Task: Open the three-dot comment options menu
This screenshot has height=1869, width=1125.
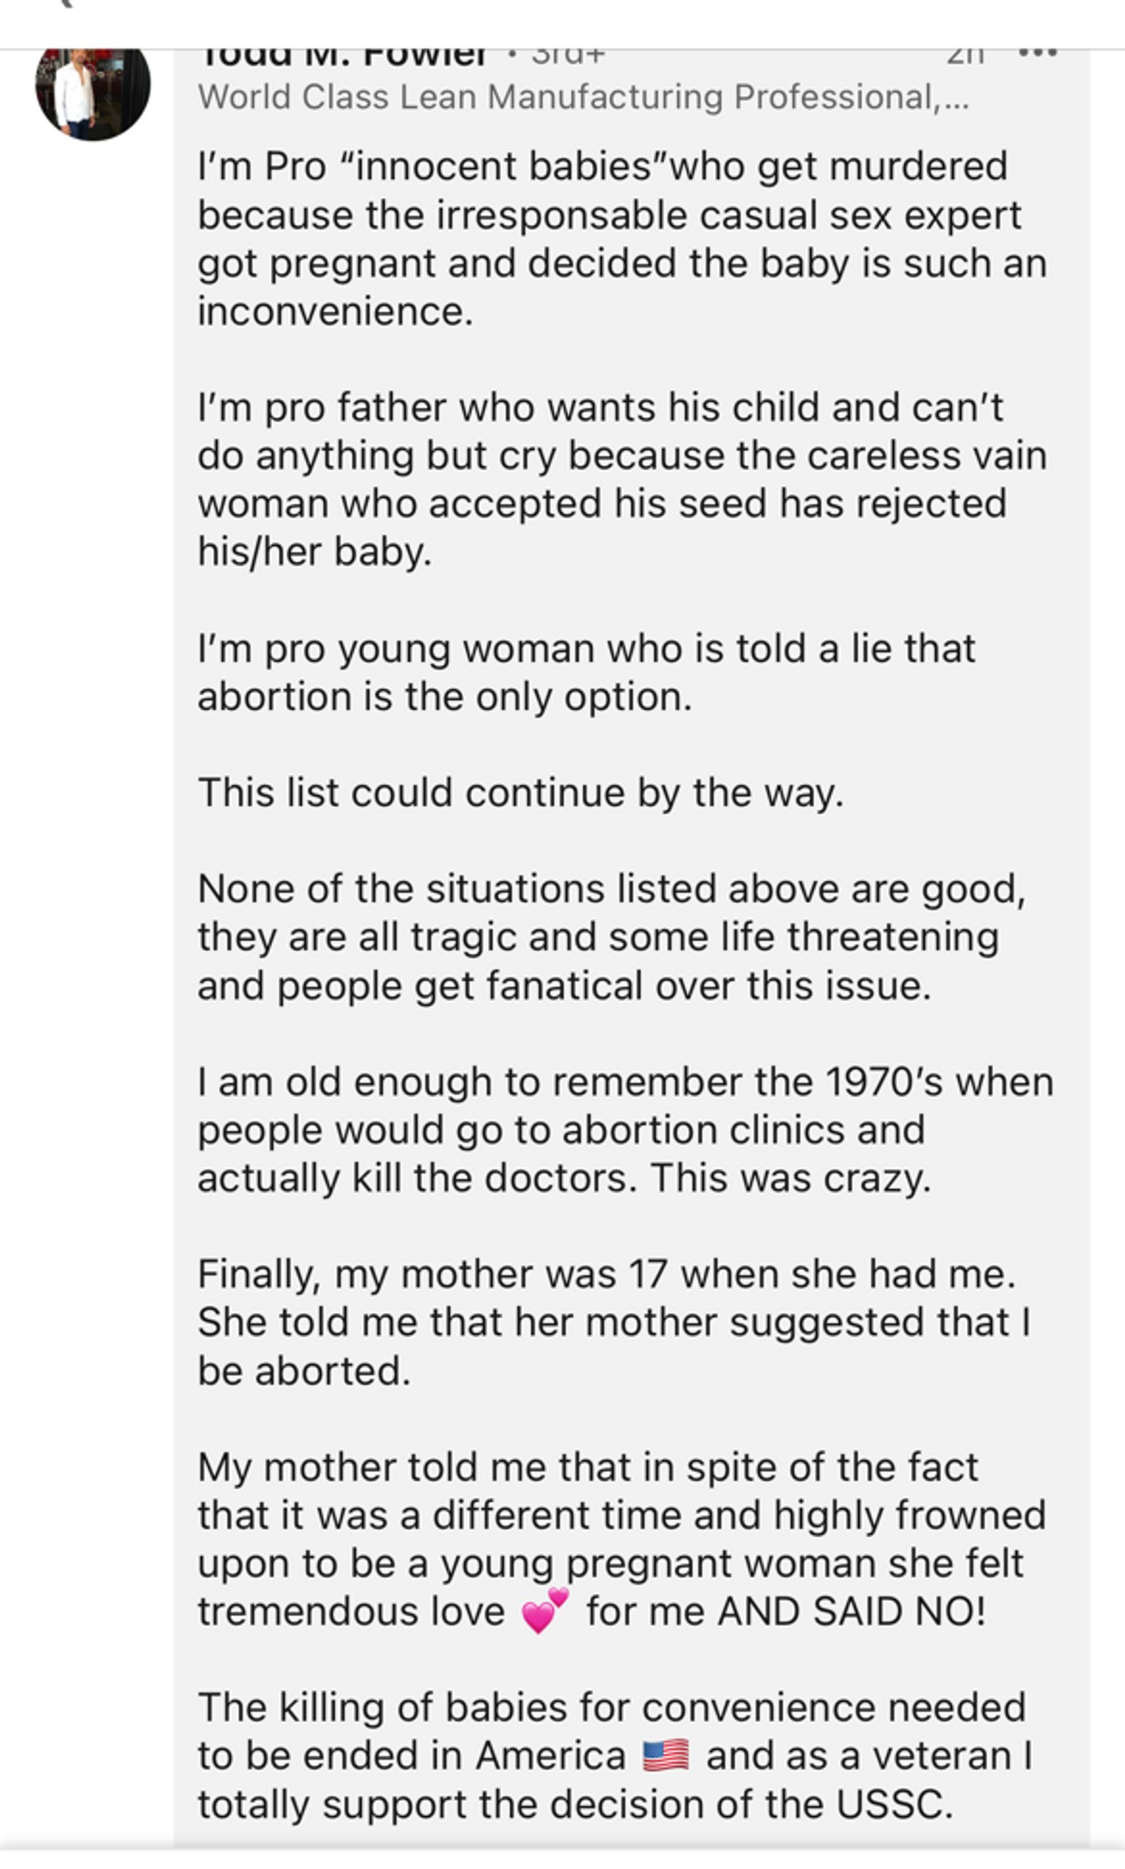Action: point(1037,54)
